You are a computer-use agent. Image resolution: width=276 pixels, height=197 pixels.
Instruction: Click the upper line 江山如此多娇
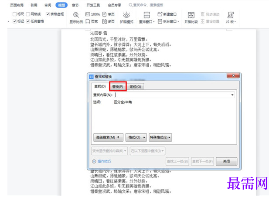[x=121, y=60]
